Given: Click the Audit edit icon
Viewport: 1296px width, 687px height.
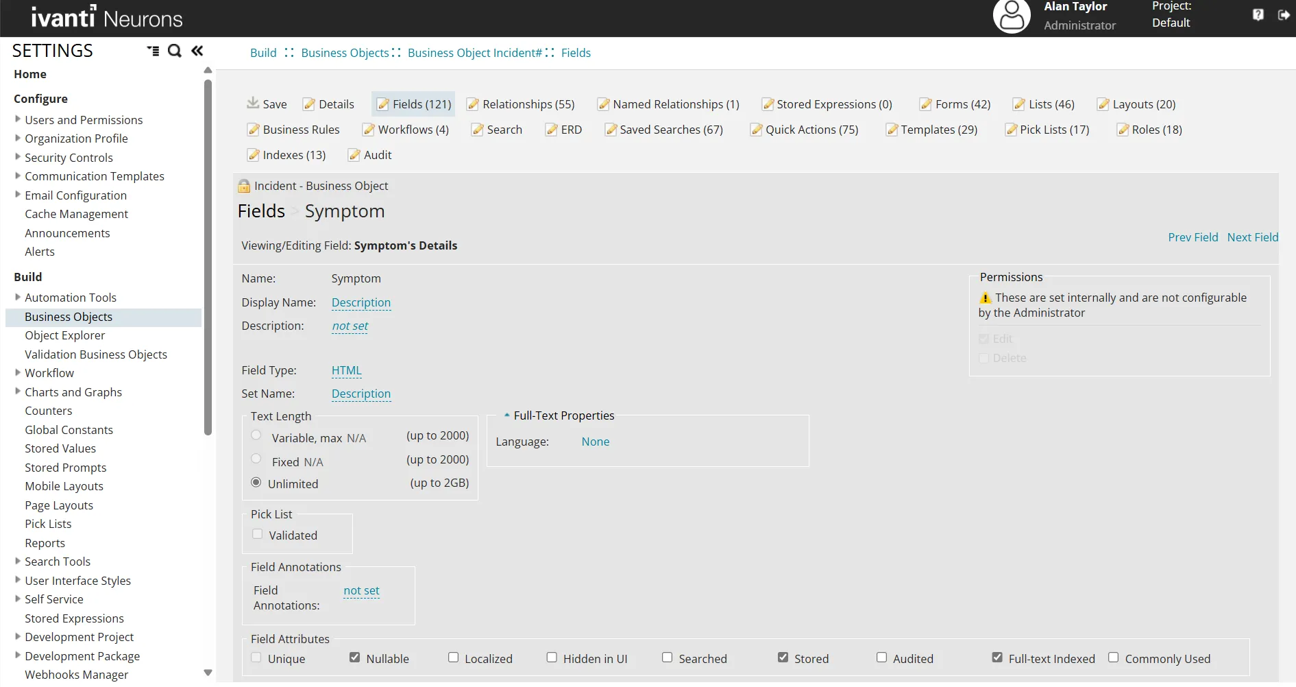Looking at the screenshot, I should (354, 155).
